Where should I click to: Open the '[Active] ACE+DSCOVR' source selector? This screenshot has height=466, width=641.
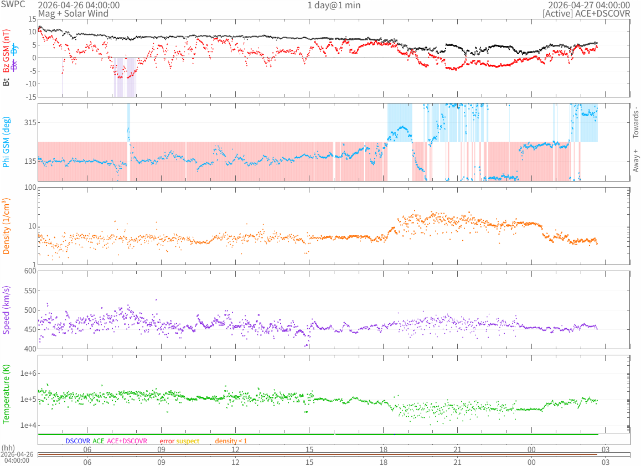586,13
